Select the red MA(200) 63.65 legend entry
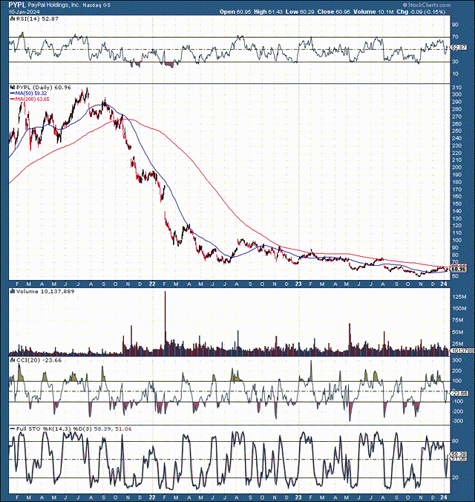The width and height of the screenshot is (475, 502). click(x=30, y=100)
